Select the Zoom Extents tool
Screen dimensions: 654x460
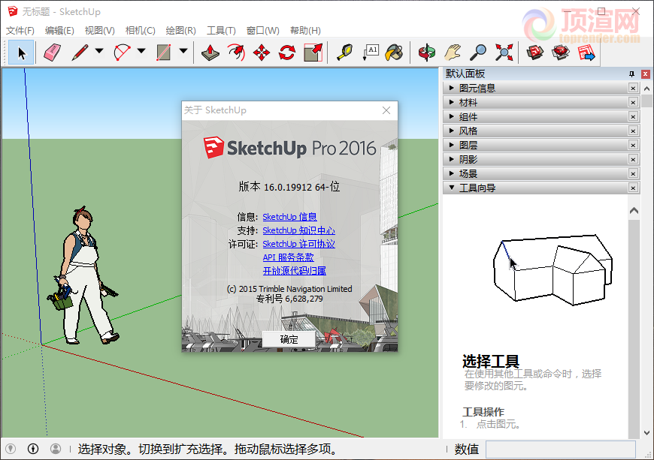pos(504,53)
